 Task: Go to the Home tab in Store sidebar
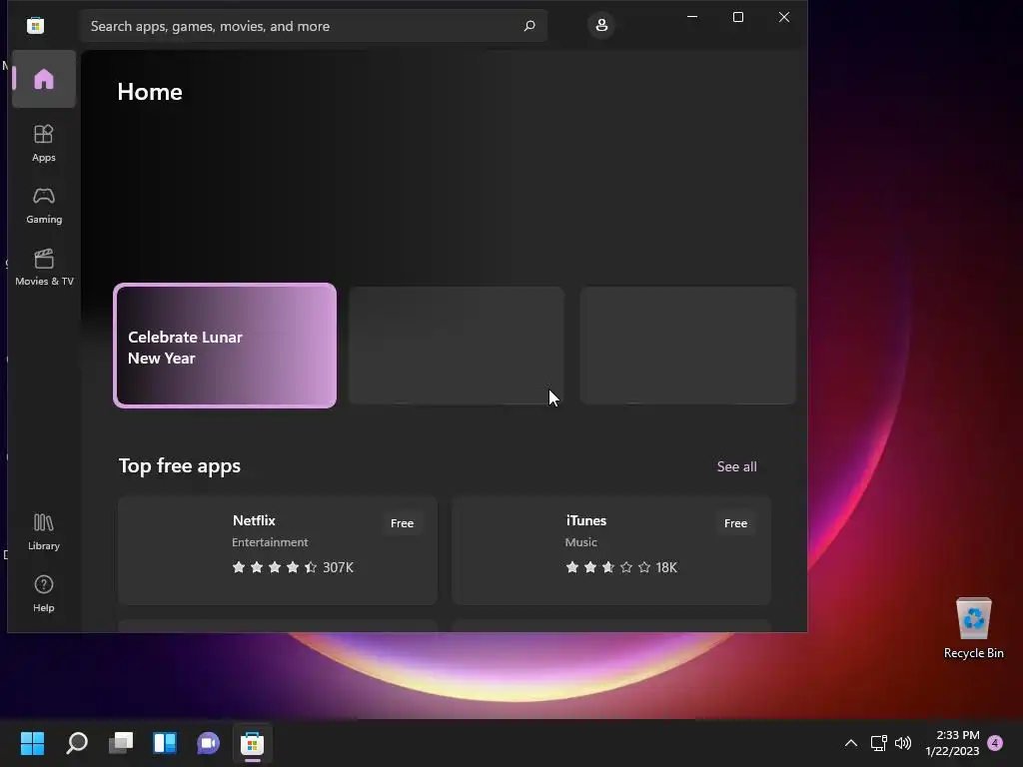tap(44, 80)
